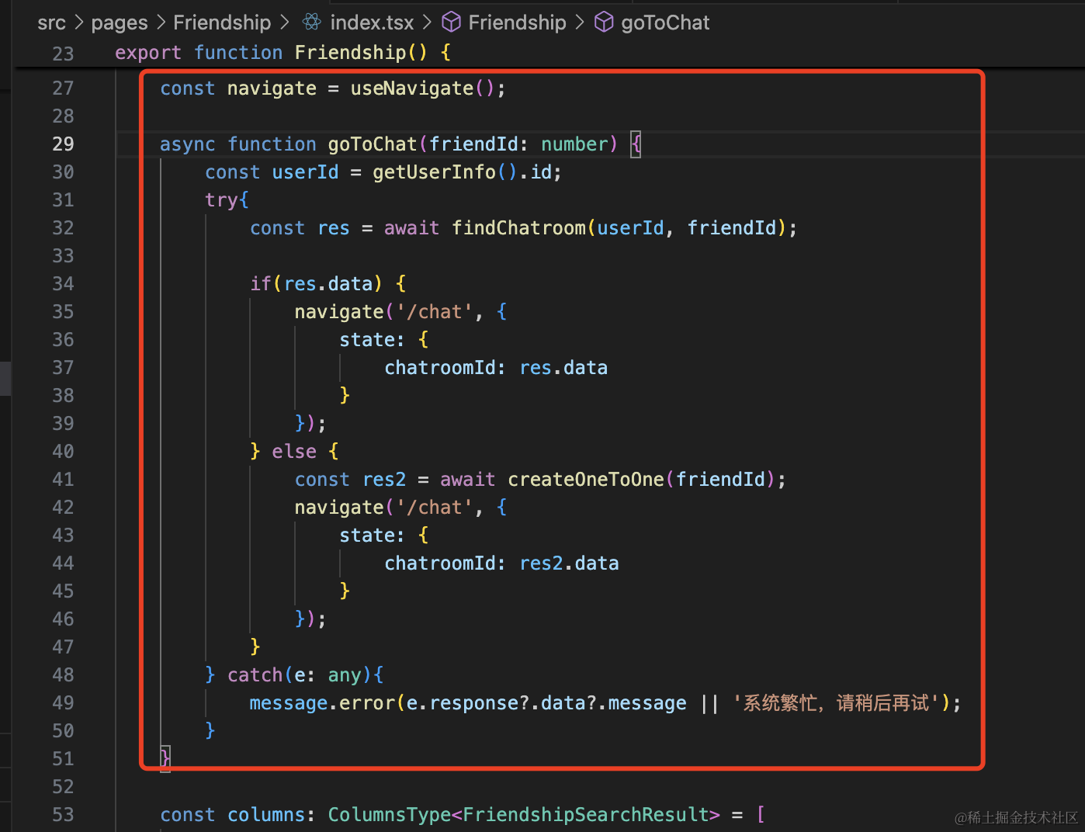Click 'chatroomId' on line 37
1085x832 pixels.
click(440, 368)
